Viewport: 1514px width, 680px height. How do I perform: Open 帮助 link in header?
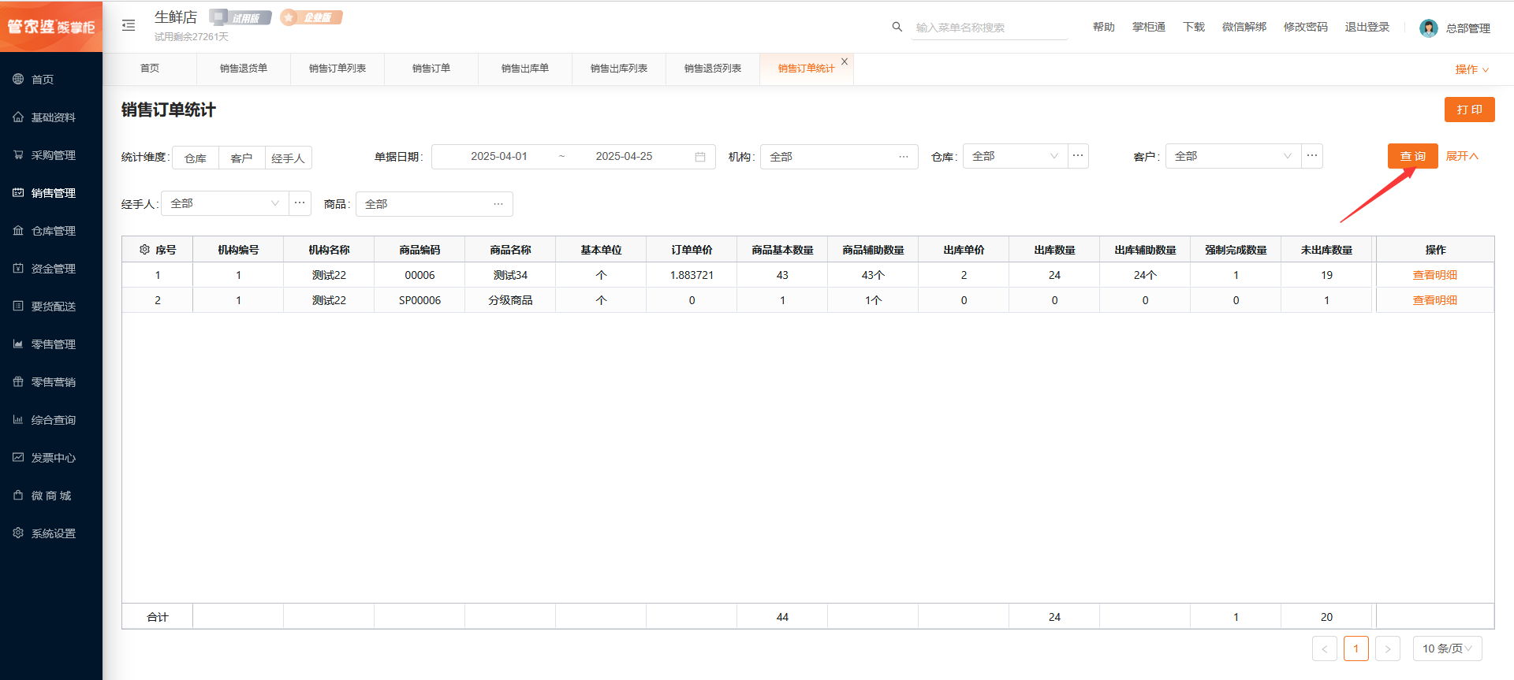point(1104,27)
